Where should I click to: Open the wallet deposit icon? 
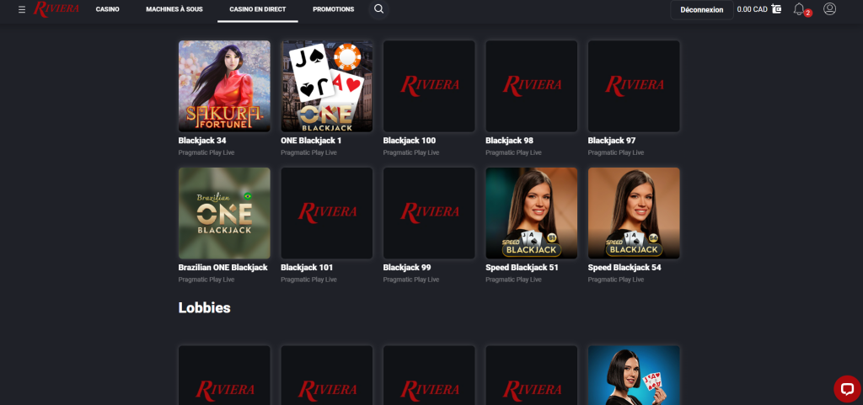point(776,8)
